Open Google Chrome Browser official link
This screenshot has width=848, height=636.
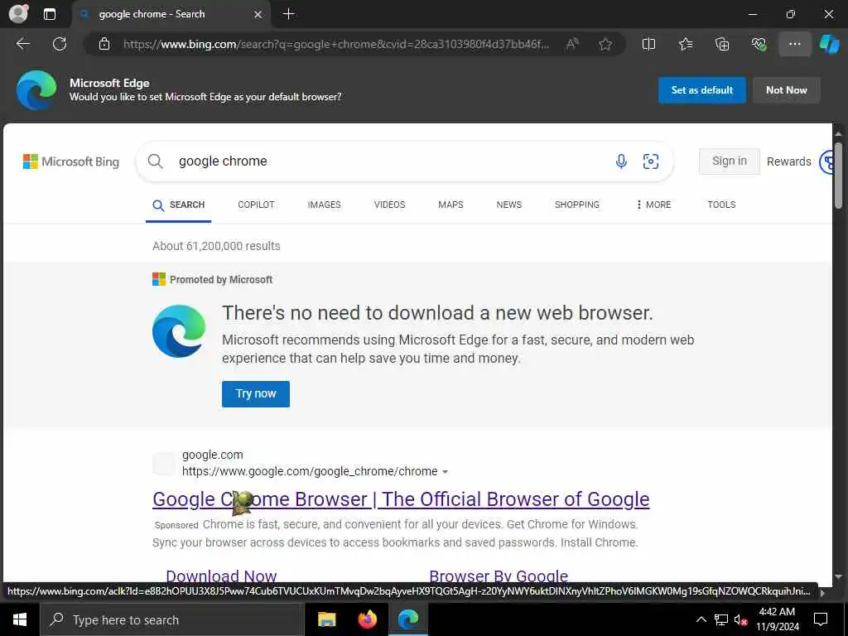pyautogui.click(x=401, y=499)
